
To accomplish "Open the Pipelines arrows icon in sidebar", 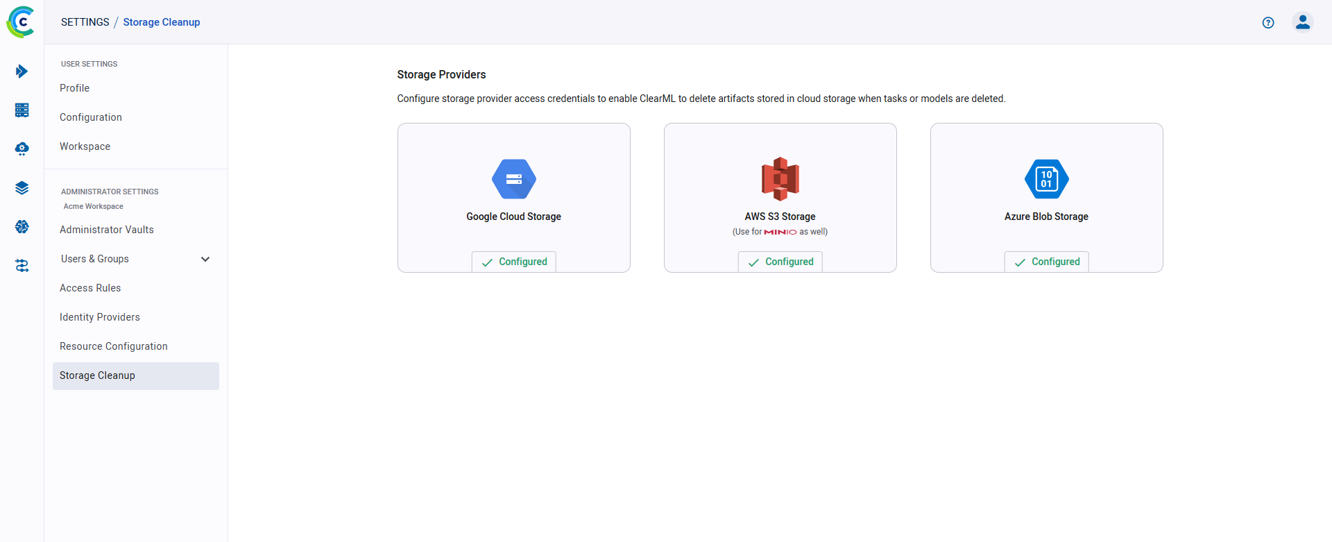I will 22,266.
